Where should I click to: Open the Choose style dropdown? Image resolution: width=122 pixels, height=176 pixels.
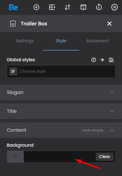[61, 71]
